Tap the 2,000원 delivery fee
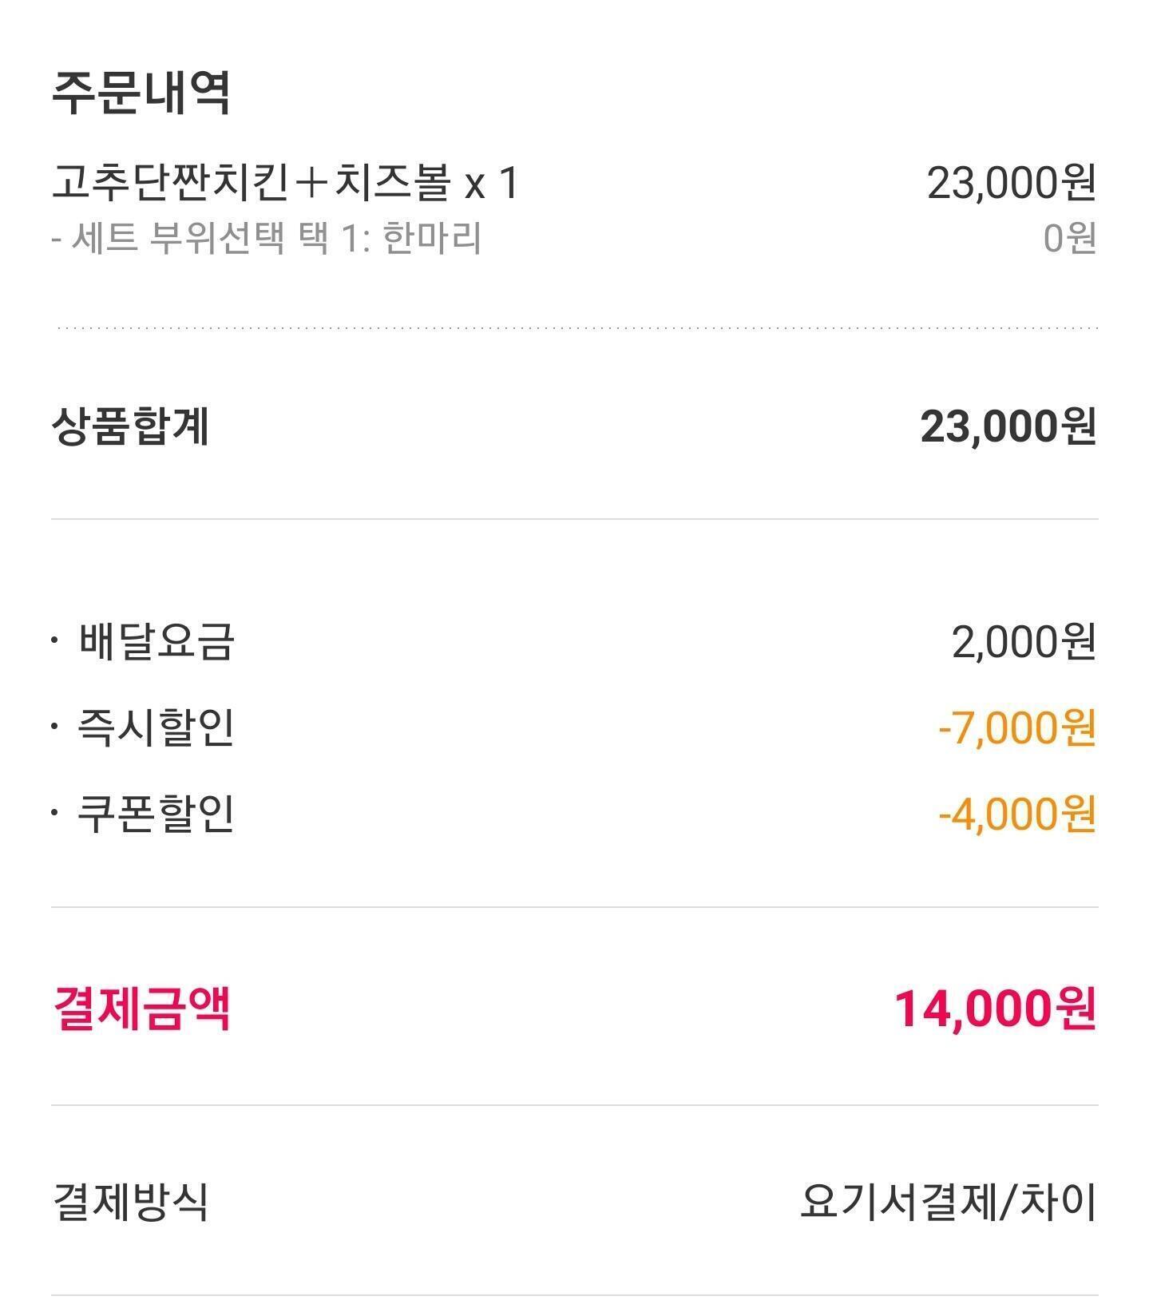Image resolution: width=1149 pixels, height=1312 pixels. click(x=1024, y=642)
